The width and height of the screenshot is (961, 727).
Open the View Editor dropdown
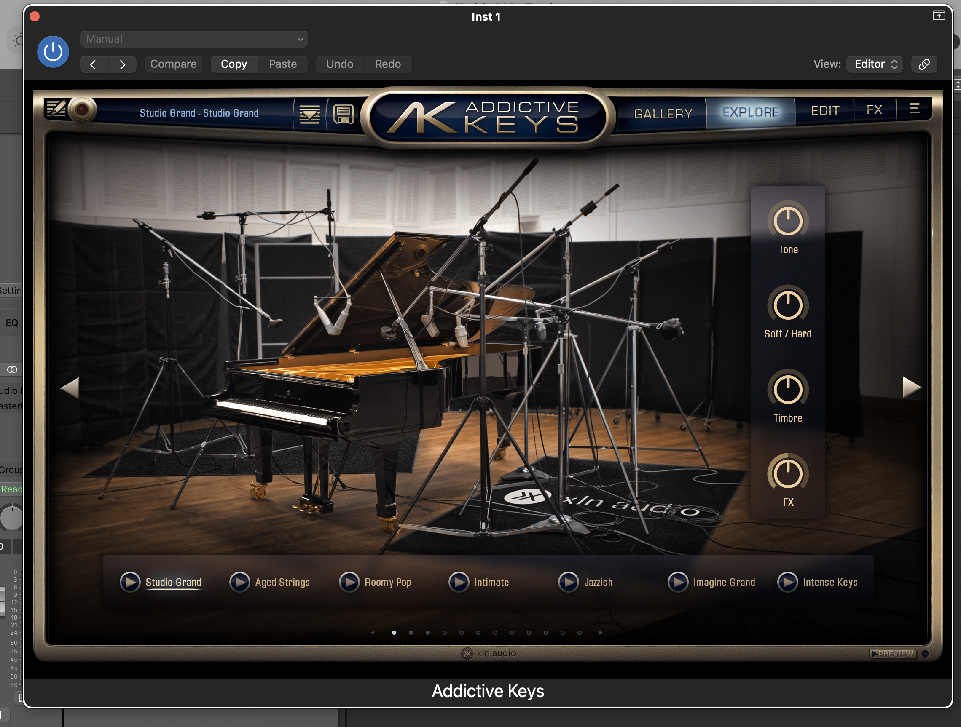point(875,64)
